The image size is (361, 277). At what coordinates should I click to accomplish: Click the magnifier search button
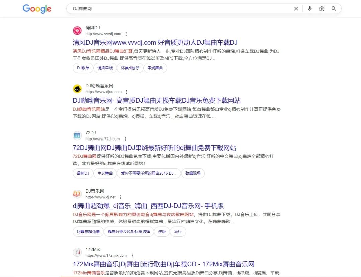[x=334, y=9]
